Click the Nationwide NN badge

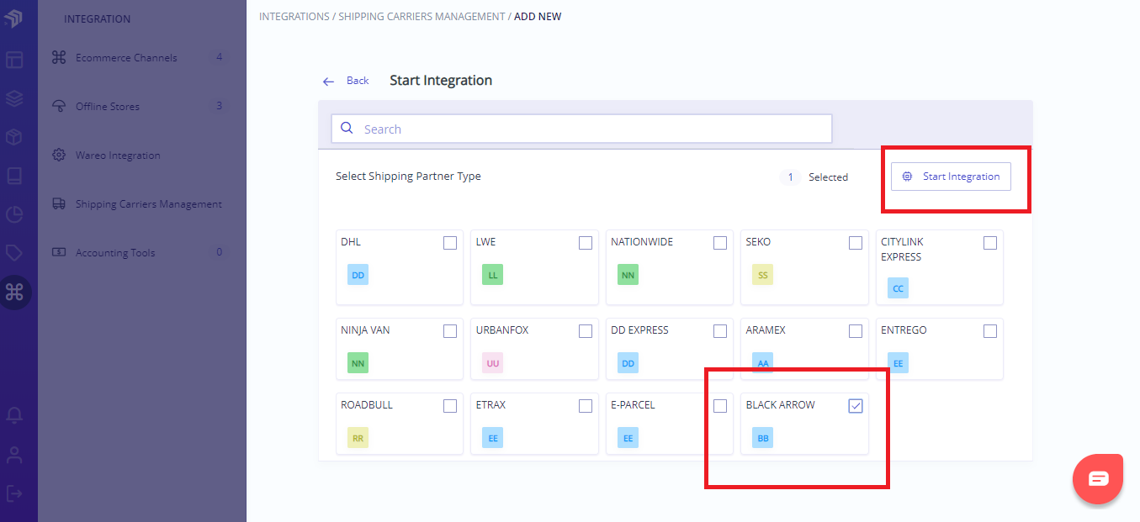point(627,275)
